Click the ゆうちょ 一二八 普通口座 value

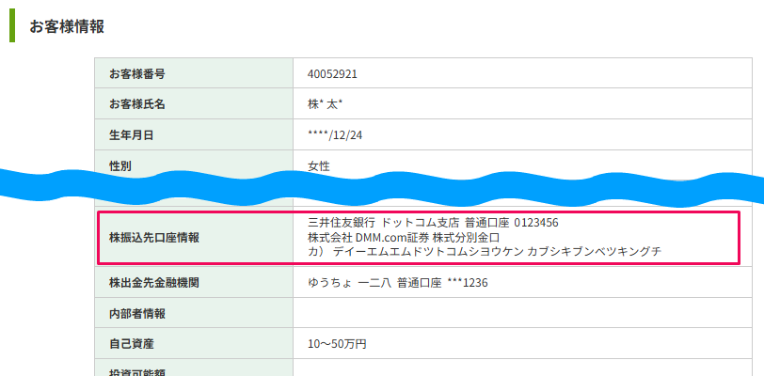coord(397,282)
